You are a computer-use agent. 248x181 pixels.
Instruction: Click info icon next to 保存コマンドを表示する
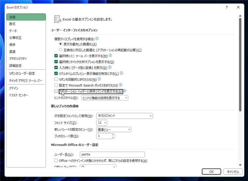pos(125,91)
